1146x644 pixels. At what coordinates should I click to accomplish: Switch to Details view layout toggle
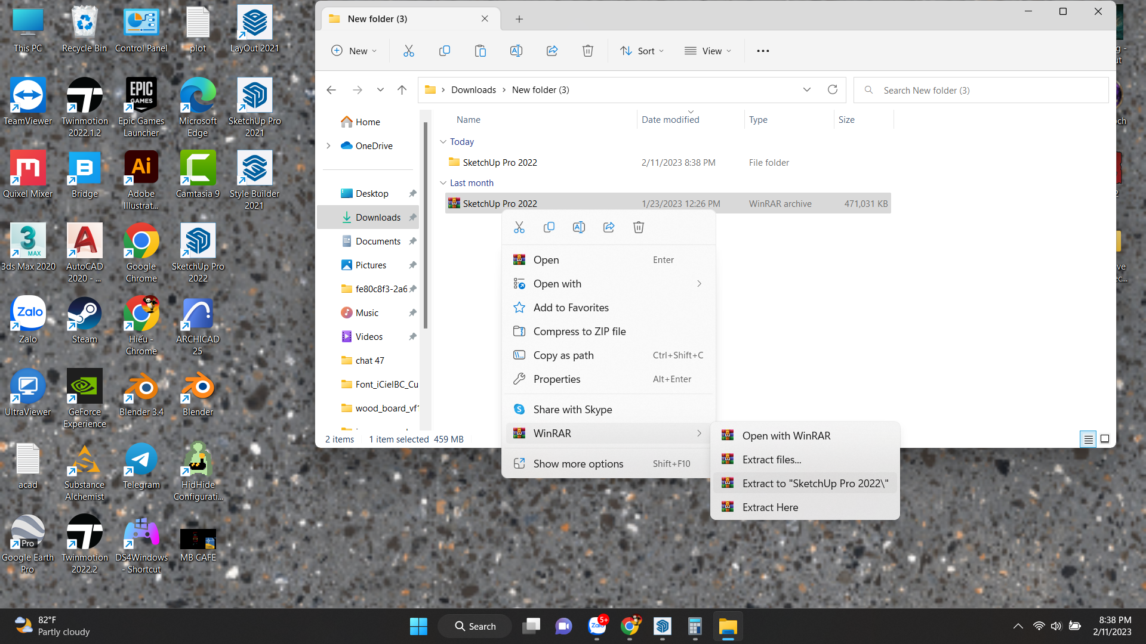coord(1088,439)
